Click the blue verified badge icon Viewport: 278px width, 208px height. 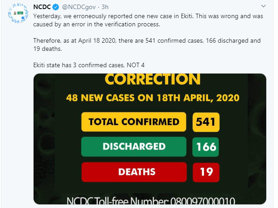coord(56,7)
